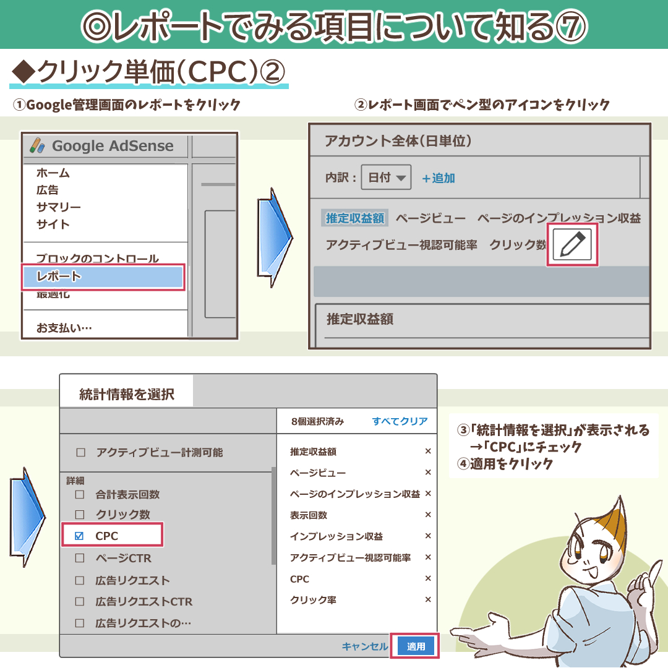Image resolution: width=668 pixels, height=668 pixels.
Task: Click すべてクリア to clear selections
Action: (400, 422)
